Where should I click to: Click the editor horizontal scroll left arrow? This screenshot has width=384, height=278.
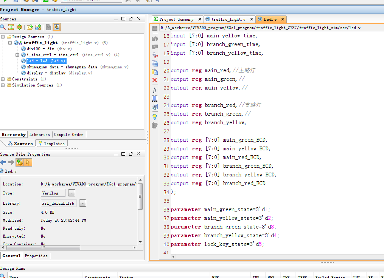[x=173, y=256]
